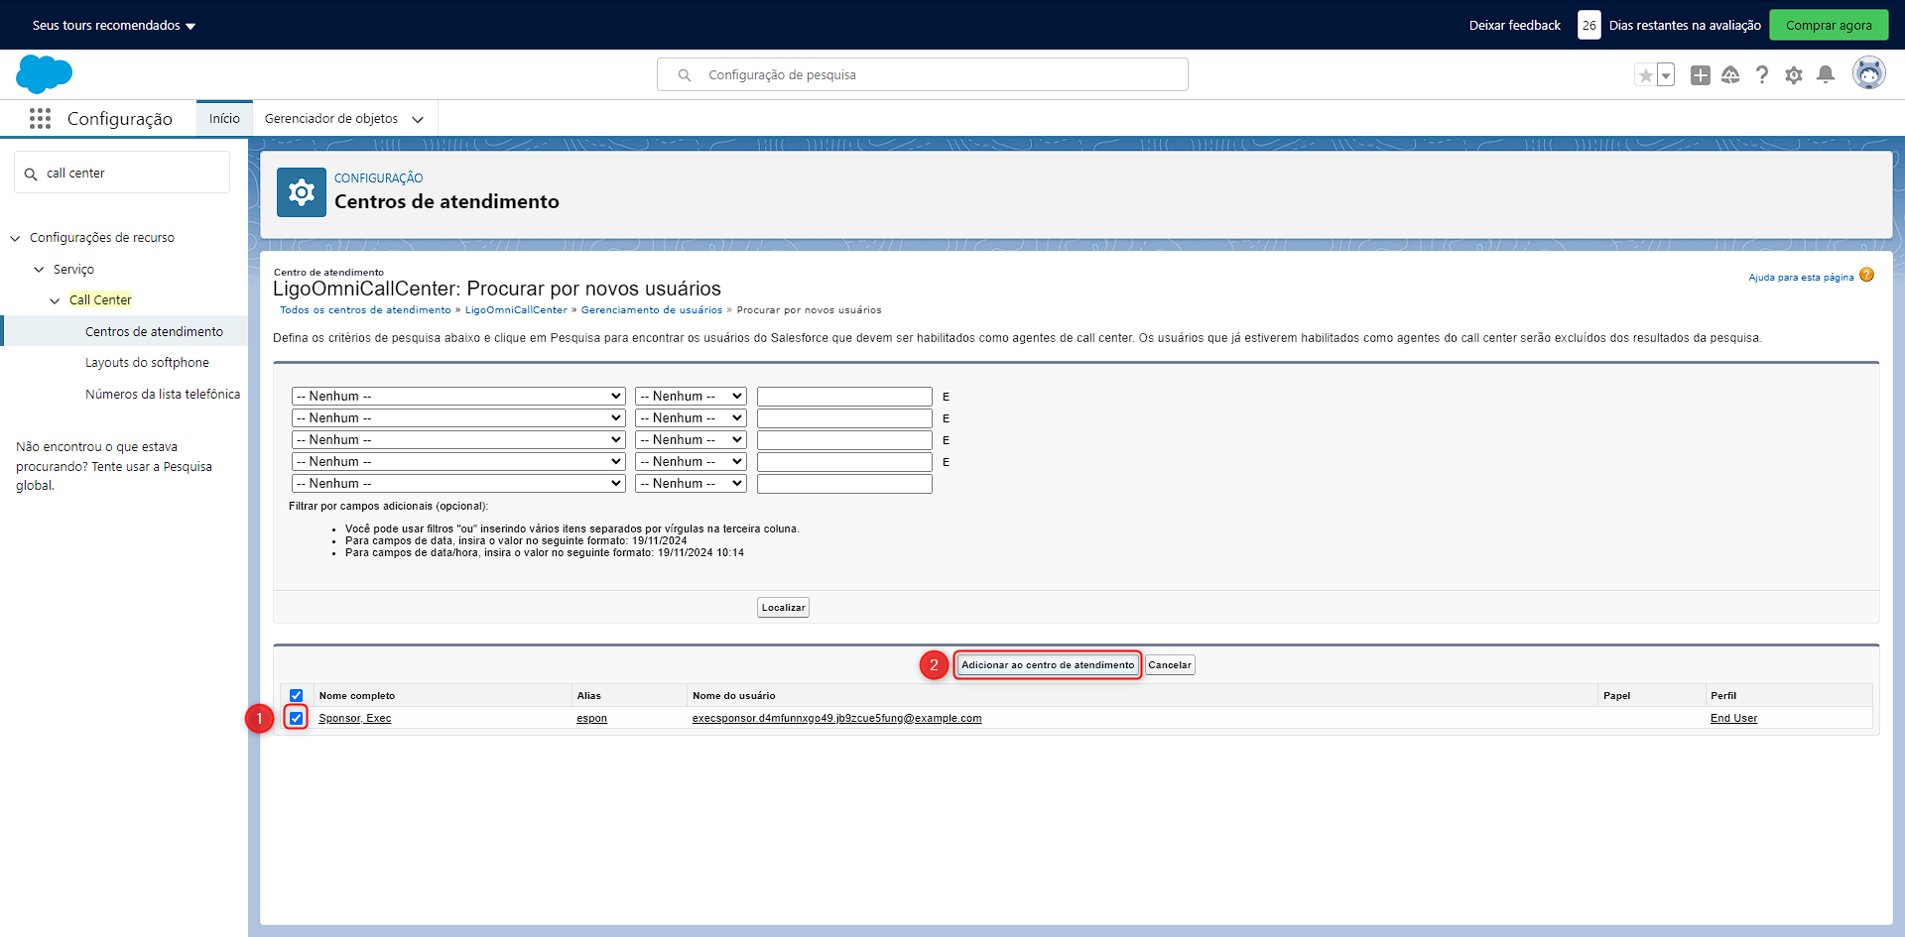Open the first row operator dropdown
This screenshot has width=1905, height=937.
point(691,397)
